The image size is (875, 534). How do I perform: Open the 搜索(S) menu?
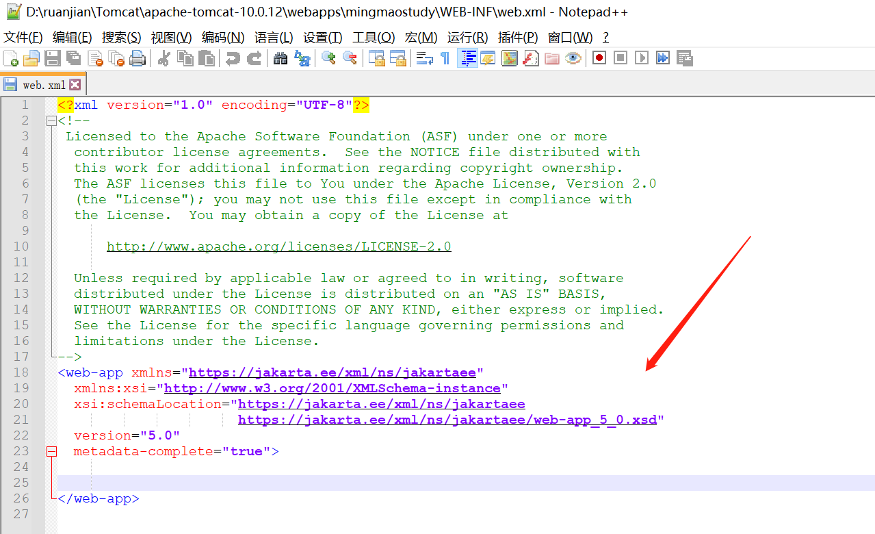121,37
